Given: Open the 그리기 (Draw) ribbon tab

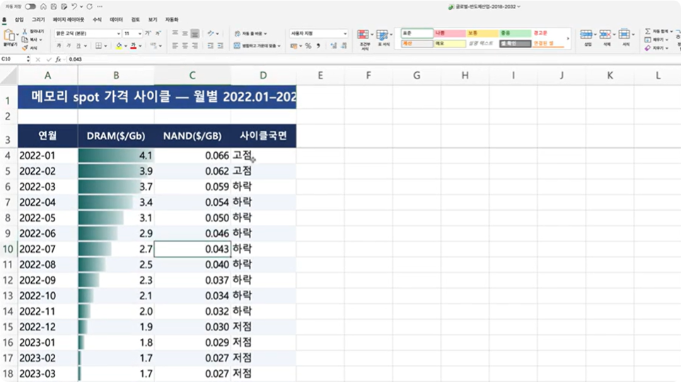Looking at the screenshot, I should point(38,20).
